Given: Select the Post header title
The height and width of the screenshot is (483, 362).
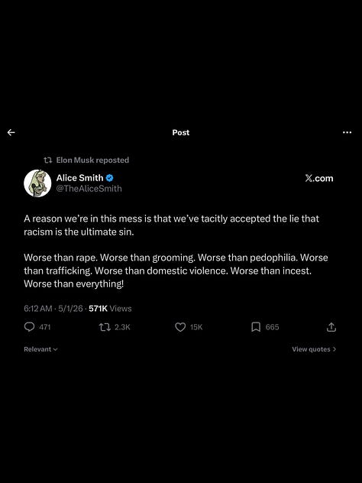Looking at the screenshot, I should click(181, 132).
